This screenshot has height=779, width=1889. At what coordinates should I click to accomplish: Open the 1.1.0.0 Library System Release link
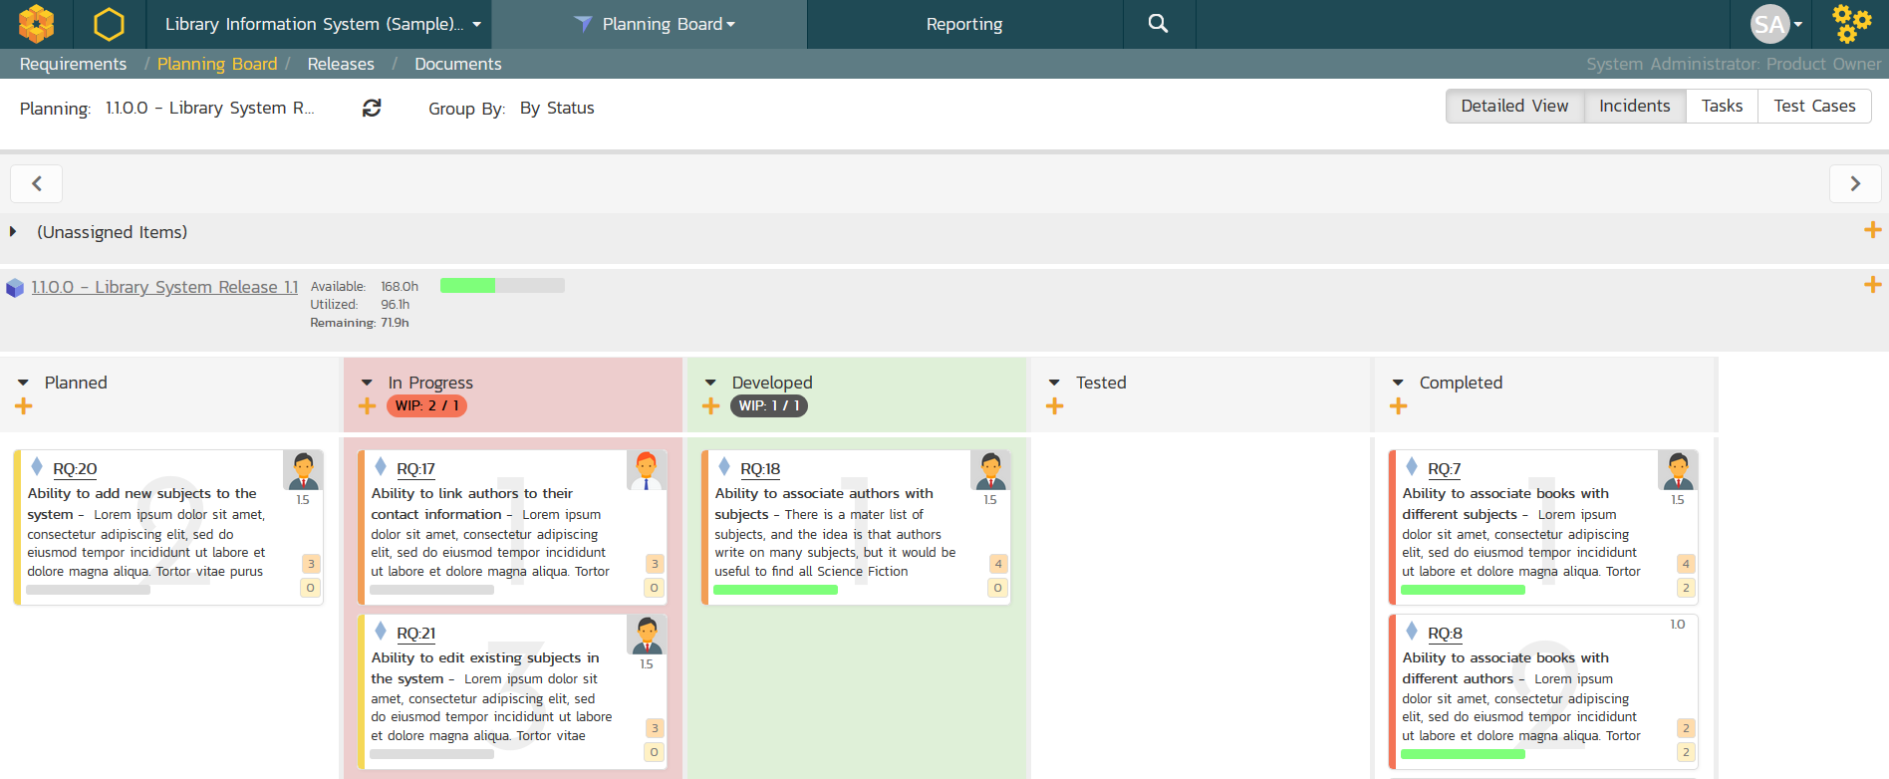(164, 287)
